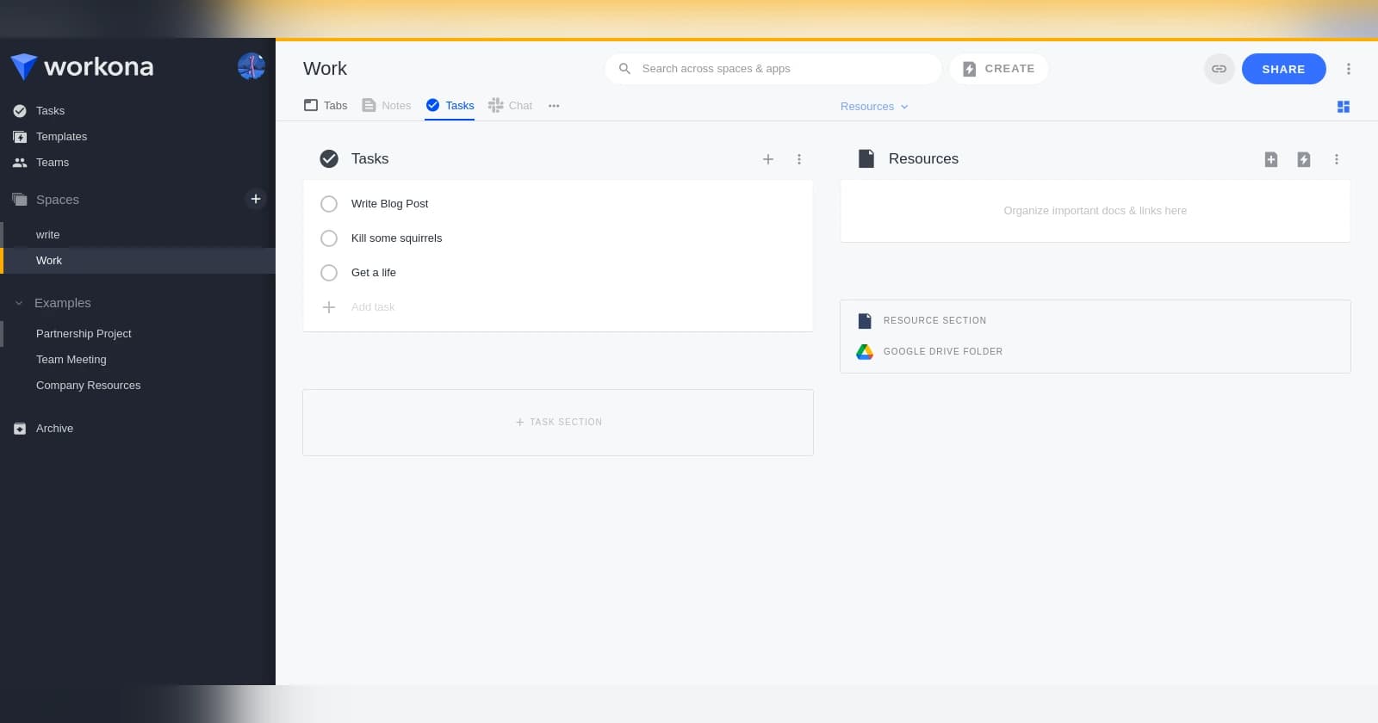
Task: Click the 'Work' space title
Action: point(325,69)
